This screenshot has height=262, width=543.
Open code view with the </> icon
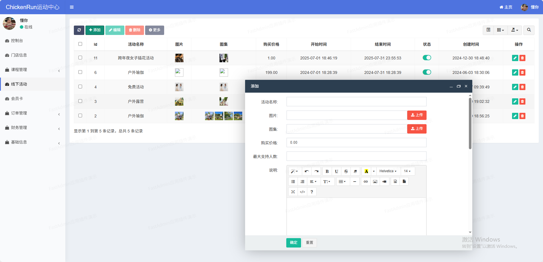pyautogui.click(x=302, y=192)
